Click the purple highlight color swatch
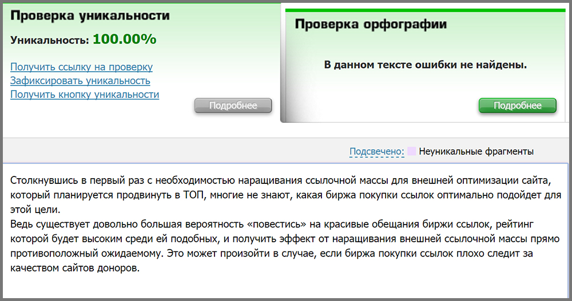 pyautogui.click(x=411, y=151)
